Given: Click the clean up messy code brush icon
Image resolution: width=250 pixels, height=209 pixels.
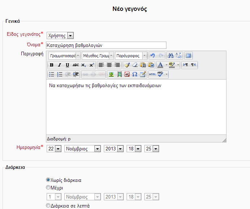Looking at the screenshot, I should click(127, 65).
